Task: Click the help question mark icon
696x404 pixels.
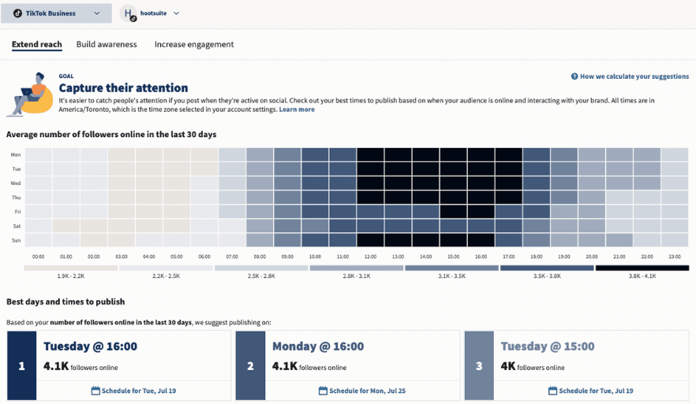Action: click(574, 76)
